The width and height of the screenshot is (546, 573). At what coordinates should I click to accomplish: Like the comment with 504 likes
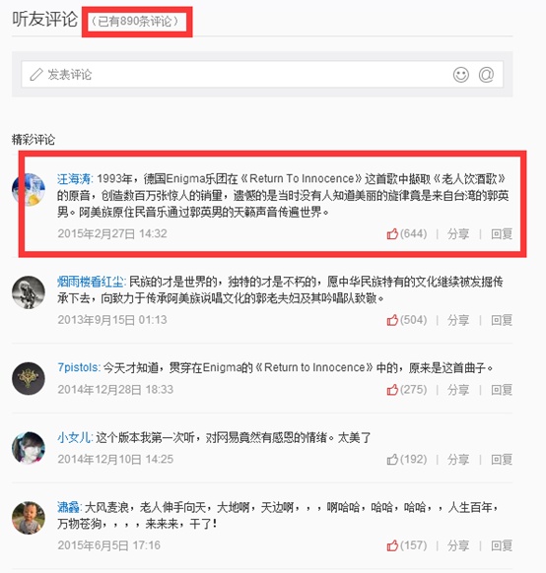[x=392, y=320]
